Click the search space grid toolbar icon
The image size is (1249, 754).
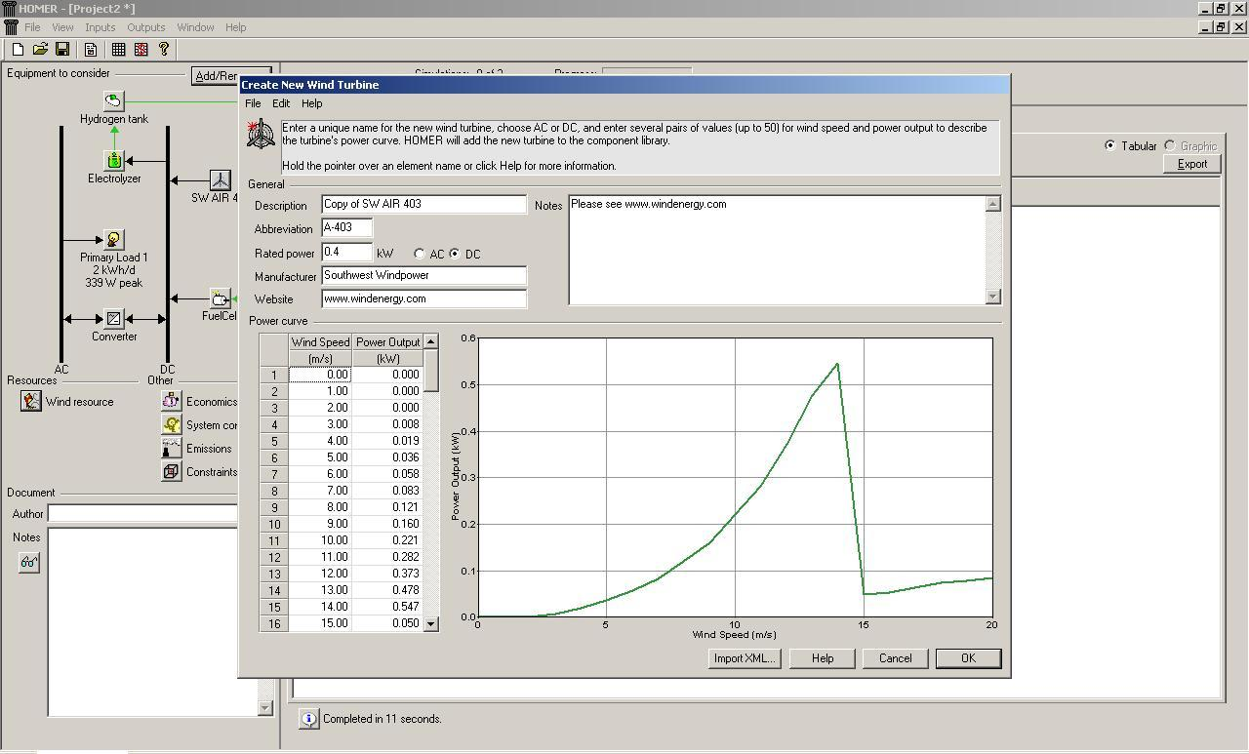[118, 49]
